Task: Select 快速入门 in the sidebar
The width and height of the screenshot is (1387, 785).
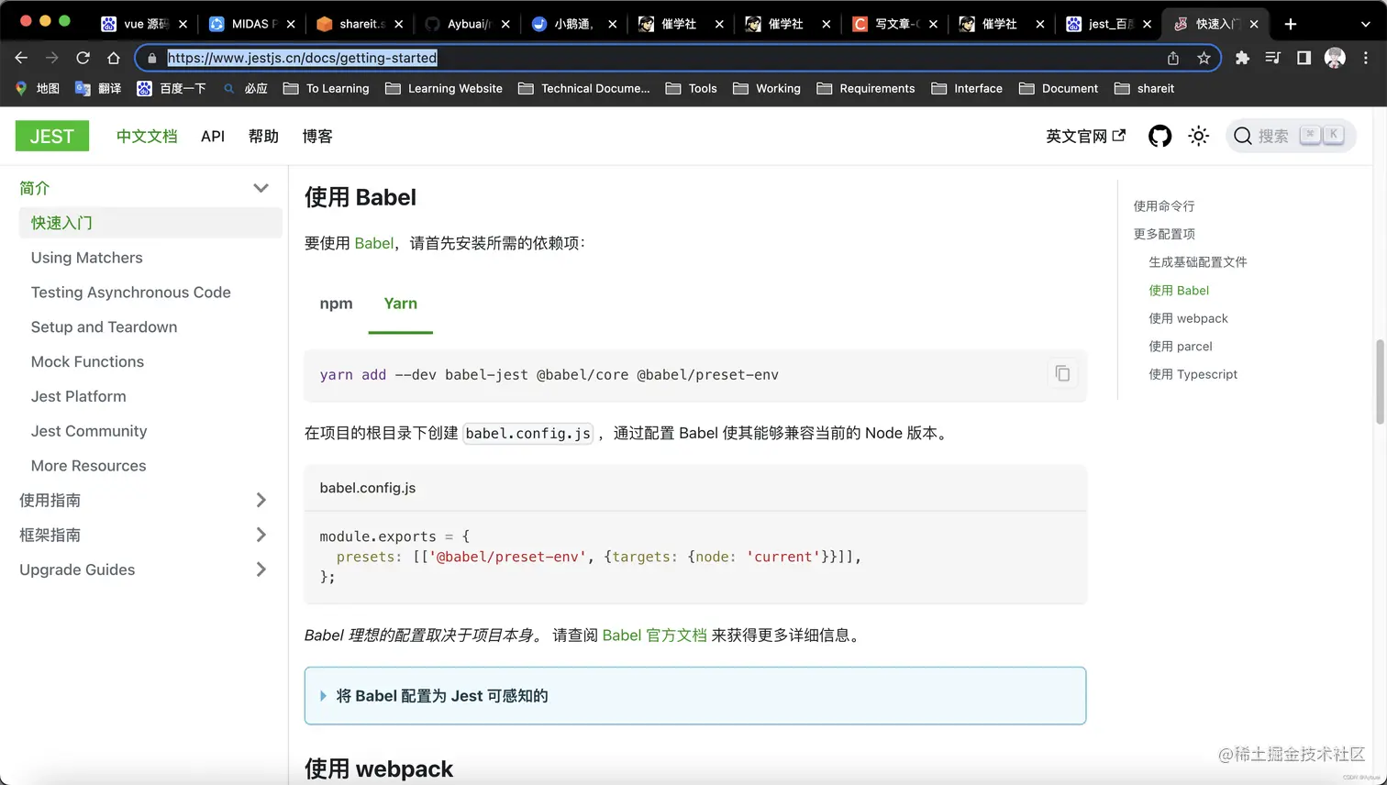Action: click(150, 223)
